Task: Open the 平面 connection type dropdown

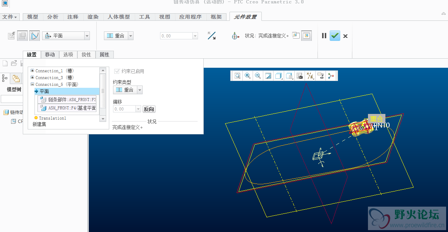Action: click(x=87, y=36)
